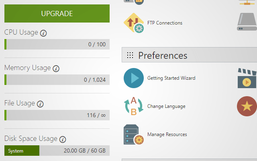The width and height of the screenshot is (257, 161).
Task: Click the Disk Space System usage bar
Action: coord(57,151)
